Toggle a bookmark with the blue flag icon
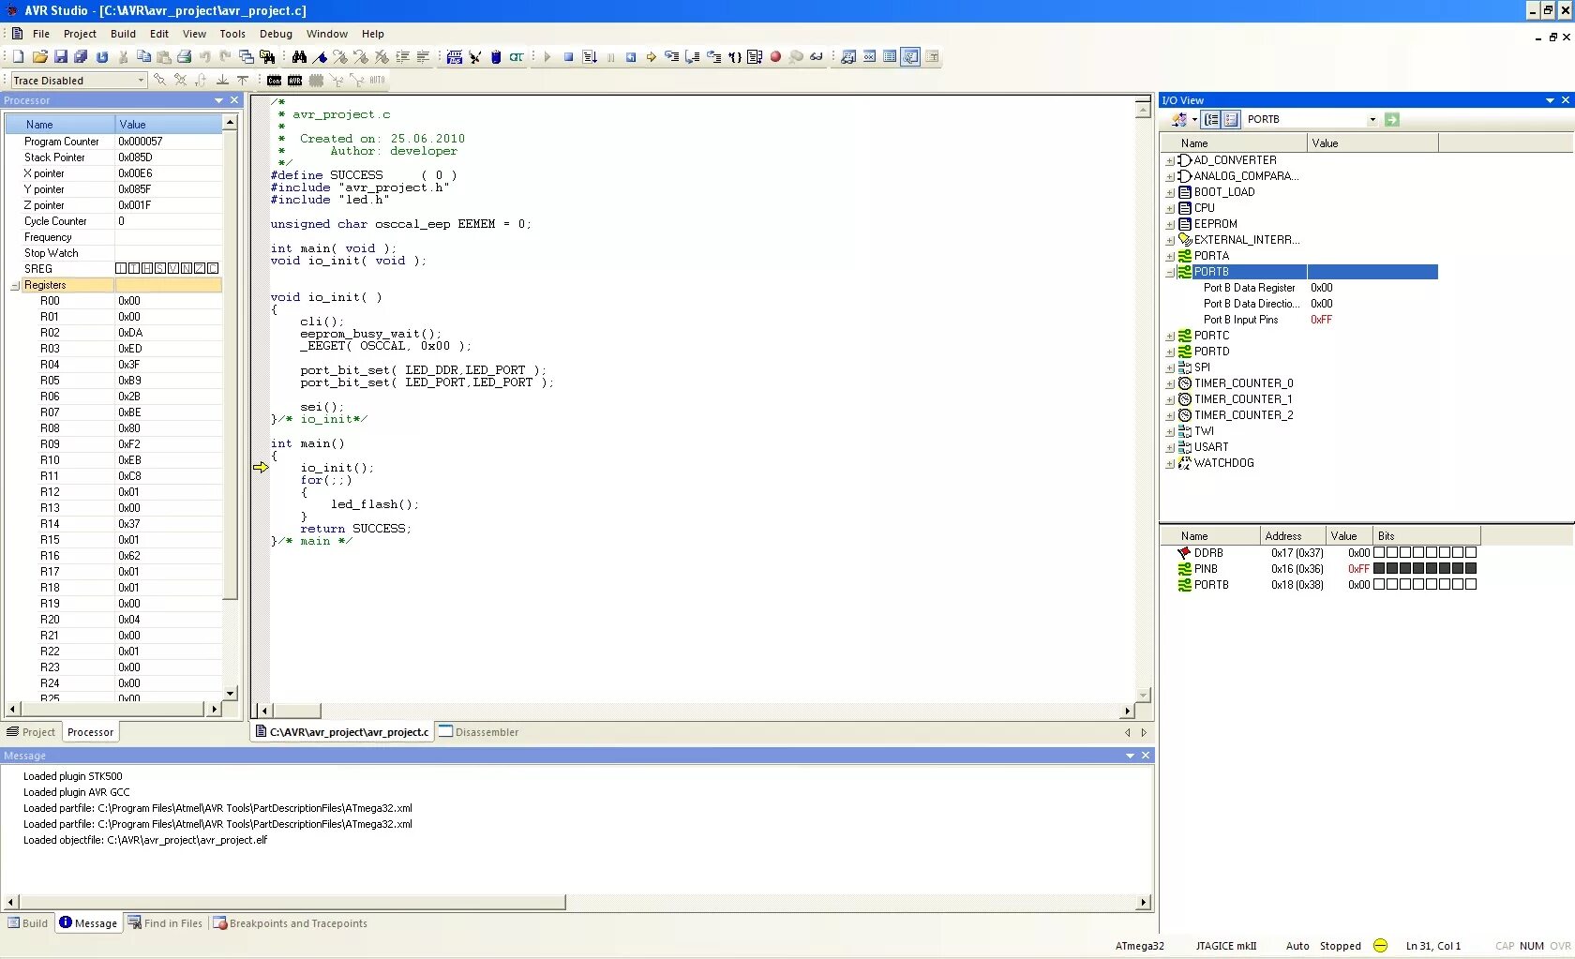 tap(320, 57)
